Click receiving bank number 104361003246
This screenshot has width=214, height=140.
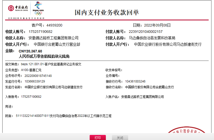coord(135,81)
